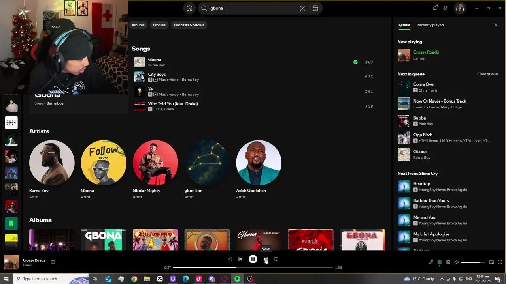Open the Young Pablo album cover
Image resolution: width=506 pixels, height=284 pixels.
[x=310, y=240]
